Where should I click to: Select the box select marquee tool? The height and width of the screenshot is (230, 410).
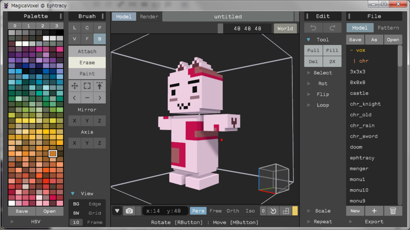(x=87, y=86)
